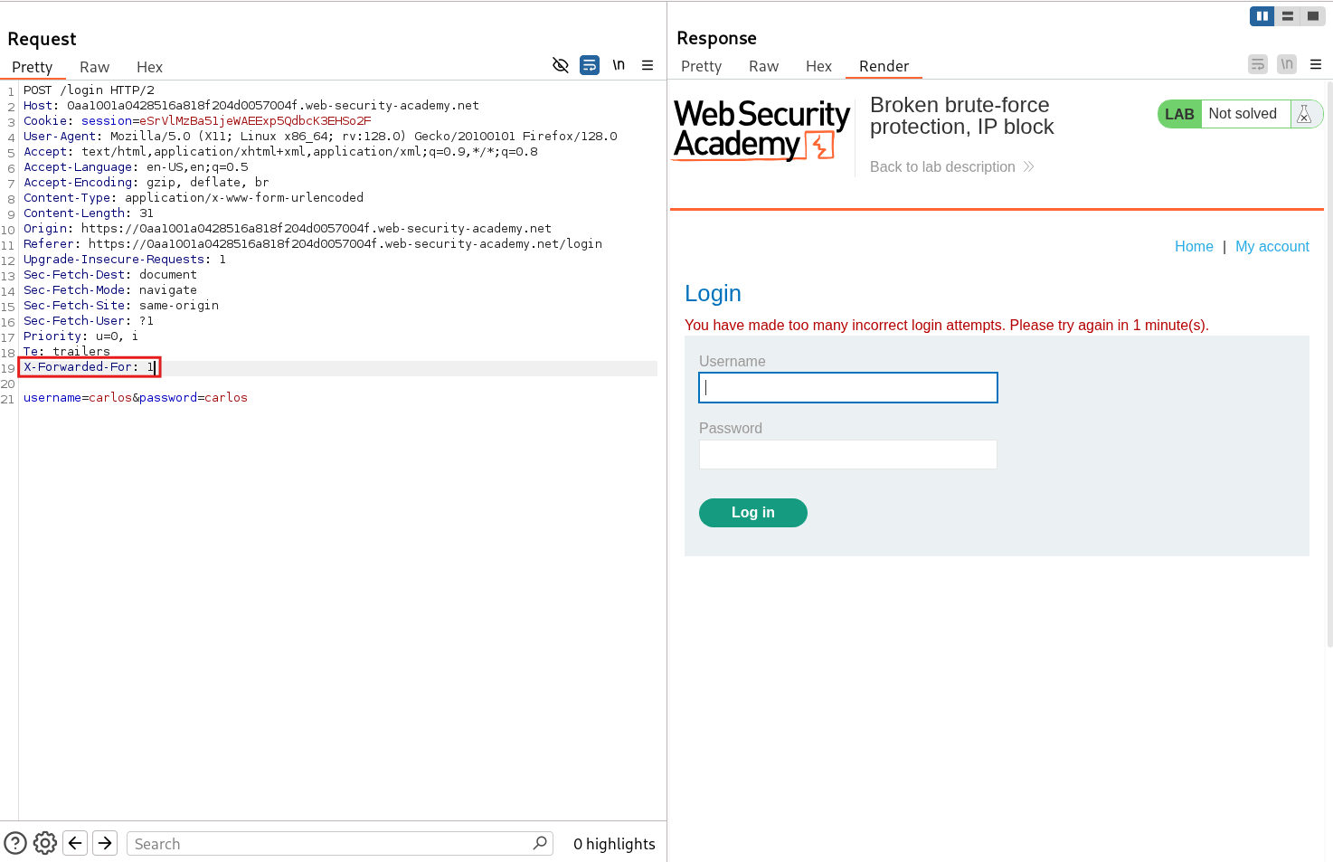Click the magnifying glass in the search bar

540,843
